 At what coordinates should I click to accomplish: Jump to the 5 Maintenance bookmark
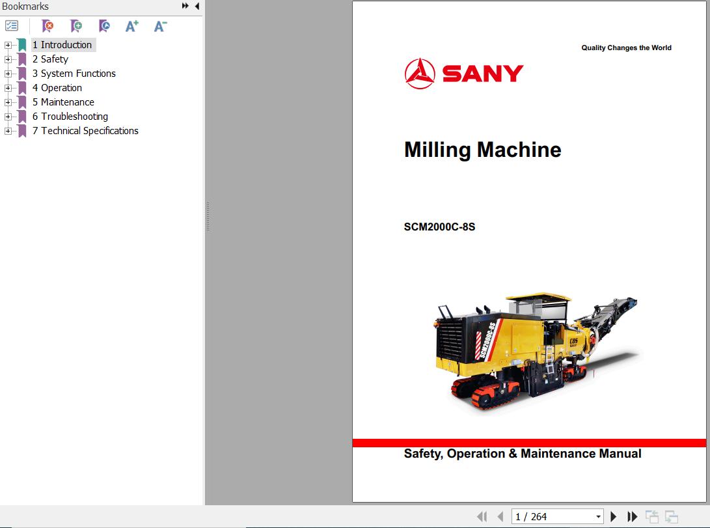tap(63, 102)
